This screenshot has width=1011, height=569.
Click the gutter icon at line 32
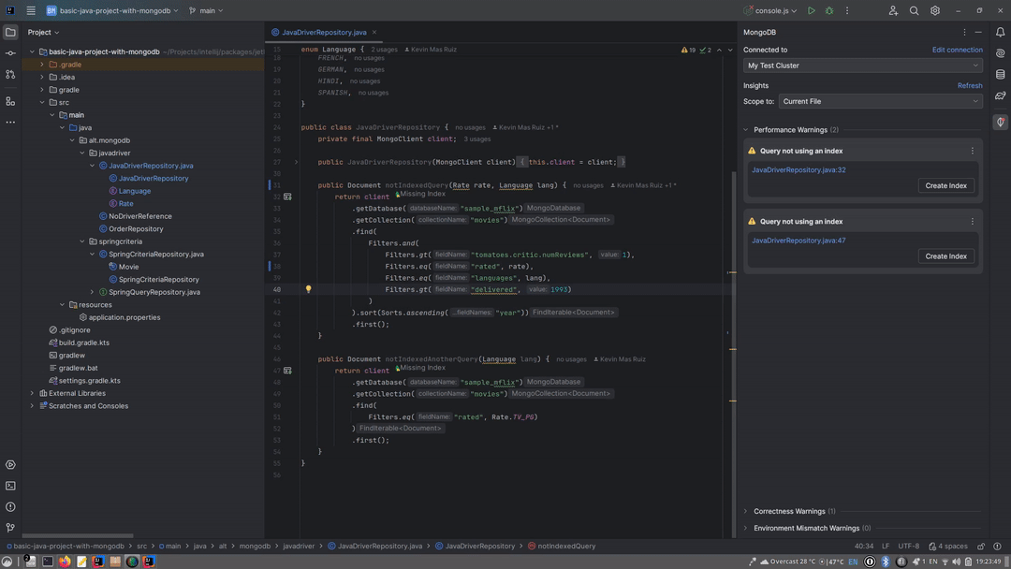tap(287, 197)
